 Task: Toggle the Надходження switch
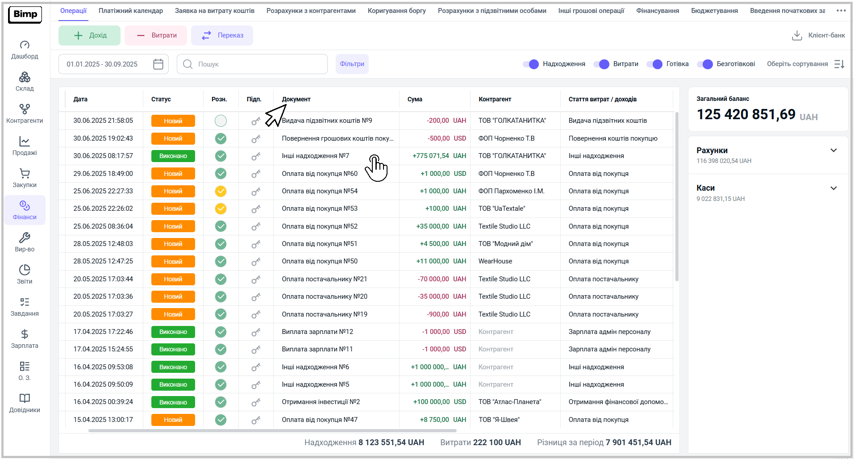point(531,64)
